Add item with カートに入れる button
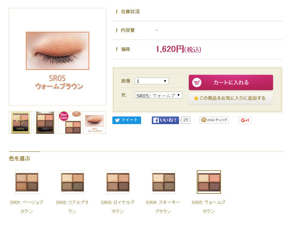The width and height of the screenshot is (288, 225). point(231,83)
